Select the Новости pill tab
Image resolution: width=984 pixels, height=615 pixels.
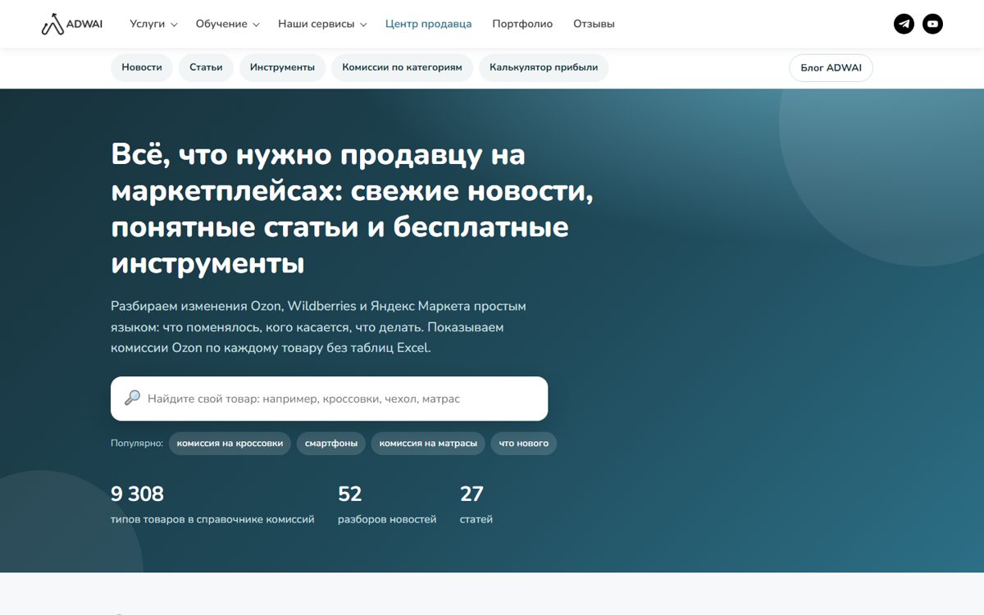click(x=142, y=68)
